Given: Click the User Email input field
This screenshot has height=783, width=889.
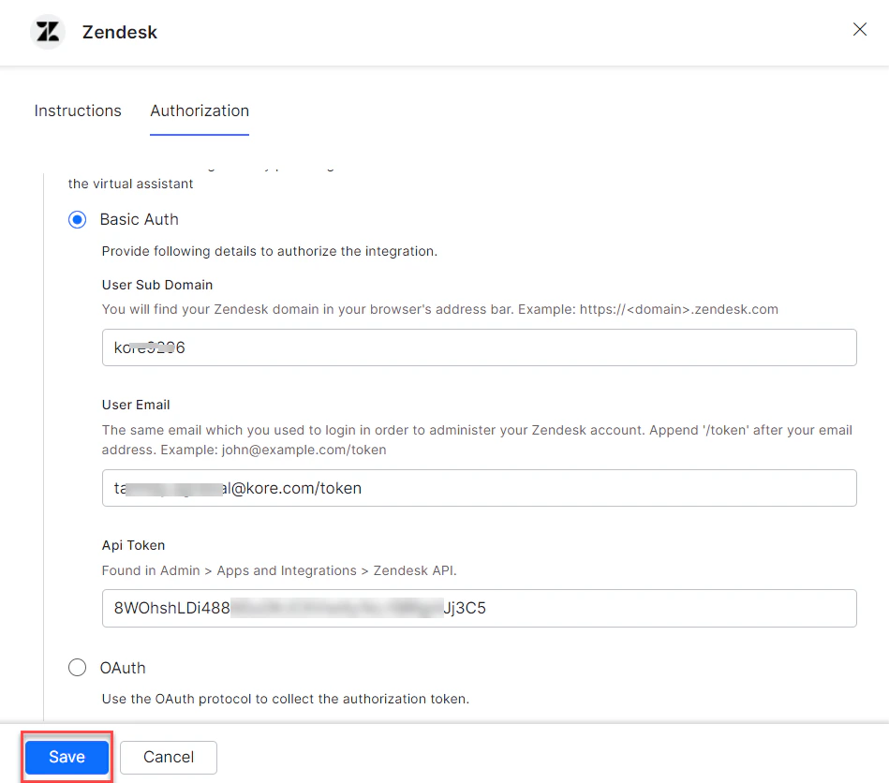Looking at the screenshot, I should 480,488.
